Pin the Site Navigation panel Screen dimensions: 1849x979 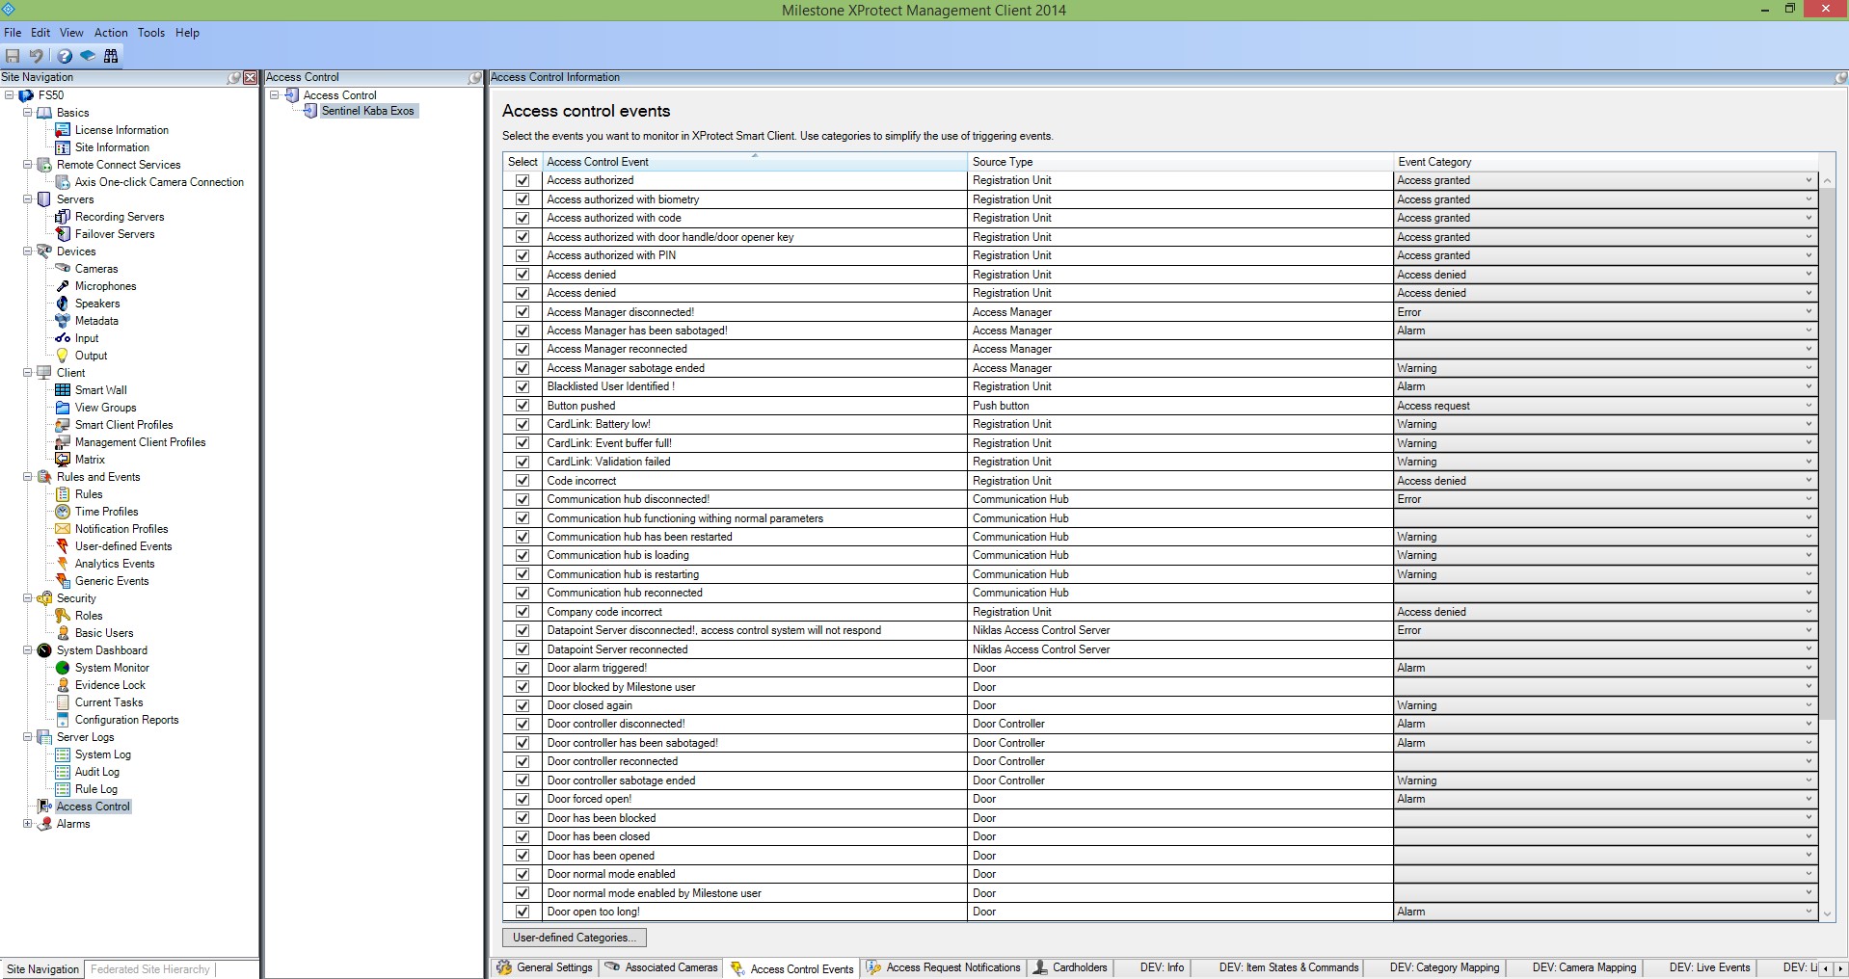click(x=233, y=77)
